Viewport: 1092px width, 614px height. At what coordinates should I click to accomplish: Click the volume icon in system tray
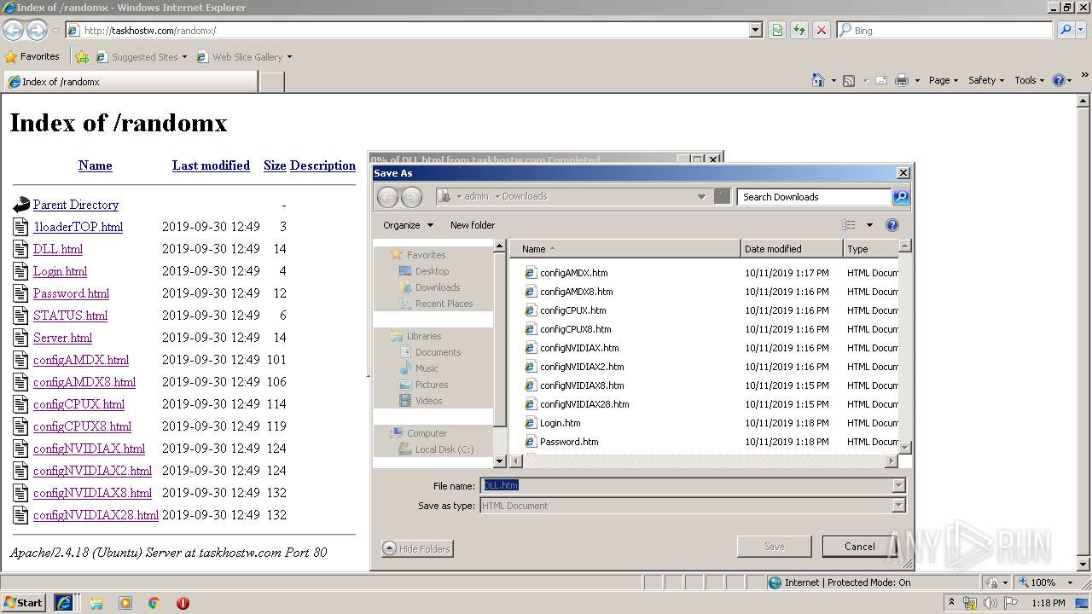click(x=990, y=603)
